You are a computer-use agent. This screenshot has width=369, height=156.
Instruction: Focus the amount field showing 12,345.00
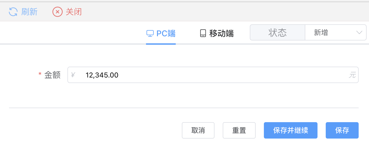coord(186,75)
